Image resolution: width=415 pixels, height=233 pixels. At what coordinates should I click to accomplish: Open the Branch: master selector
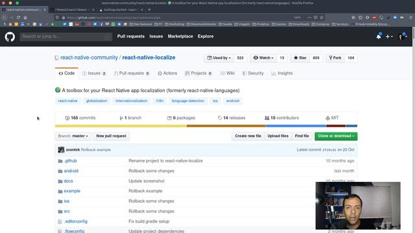pos(73,136)
